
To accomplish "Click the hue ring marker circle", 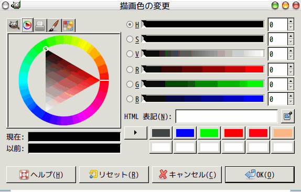I will tap(46, 49).
